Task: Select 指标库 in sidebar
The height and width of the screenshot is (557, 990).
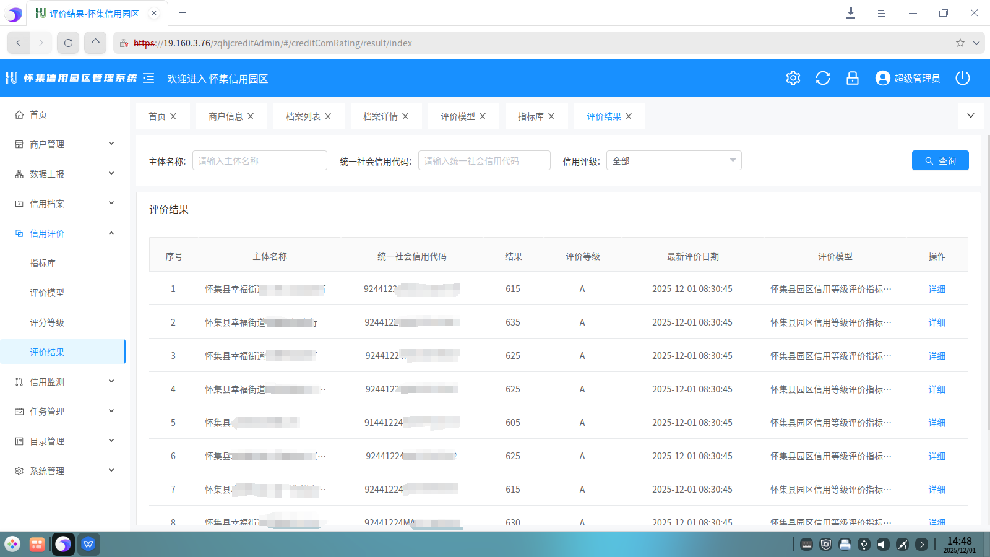Action: pos(43,263)
